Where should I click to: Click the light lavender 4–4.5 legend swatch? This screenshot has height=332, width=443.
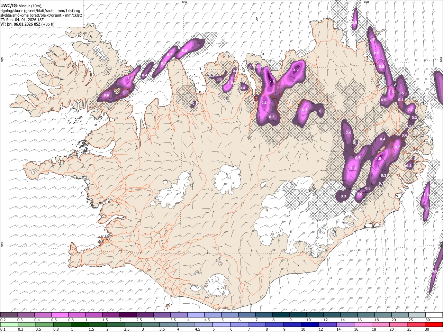point(196,315)
